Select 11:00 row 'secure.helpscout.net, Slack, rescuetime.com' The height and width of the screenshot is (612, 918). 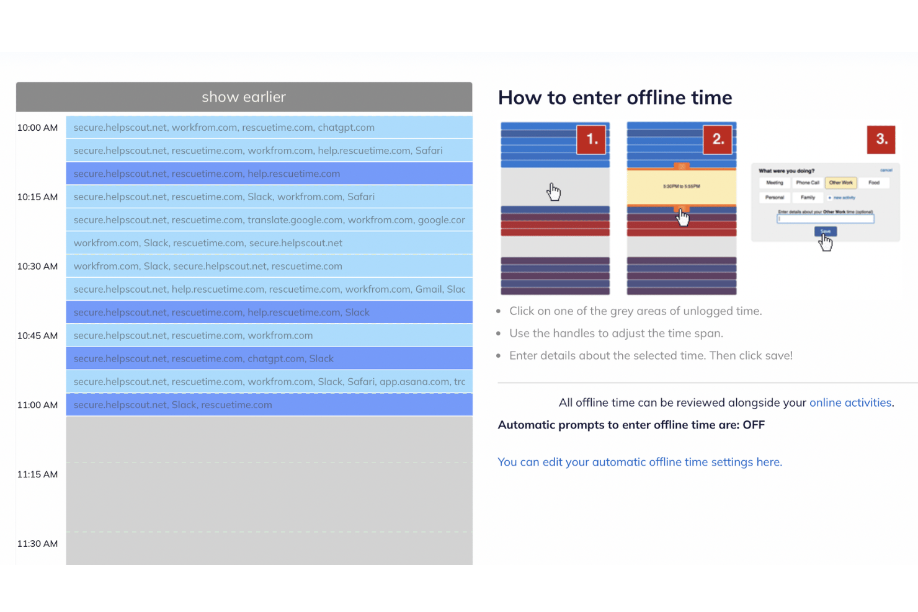pyautogui.click(x=269, y=404)
